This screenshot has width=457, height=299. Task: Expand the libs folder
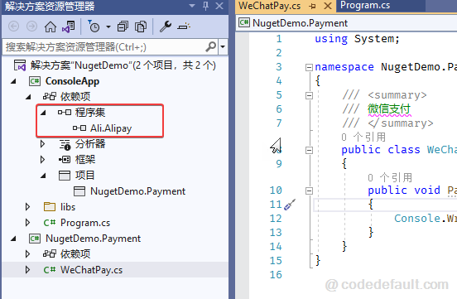coord(27,207)
